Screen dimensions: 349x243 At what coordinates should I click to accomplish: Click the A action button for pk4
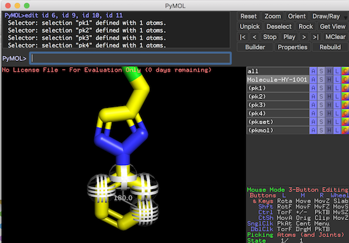tap(313, 114)
